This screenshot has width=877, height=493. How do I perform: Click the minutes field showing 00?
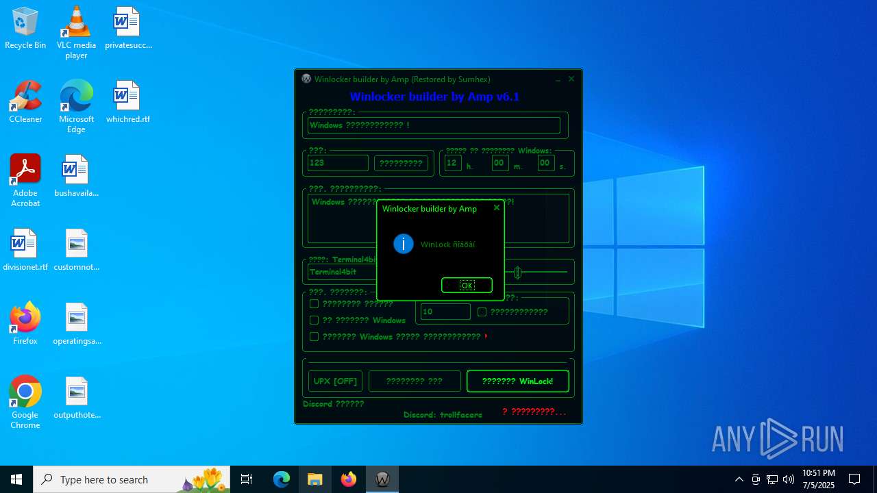(499, 163)
